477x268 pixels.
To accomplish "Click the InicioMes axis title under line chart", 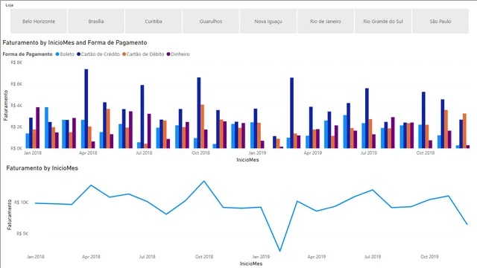I will click(251, 264).
